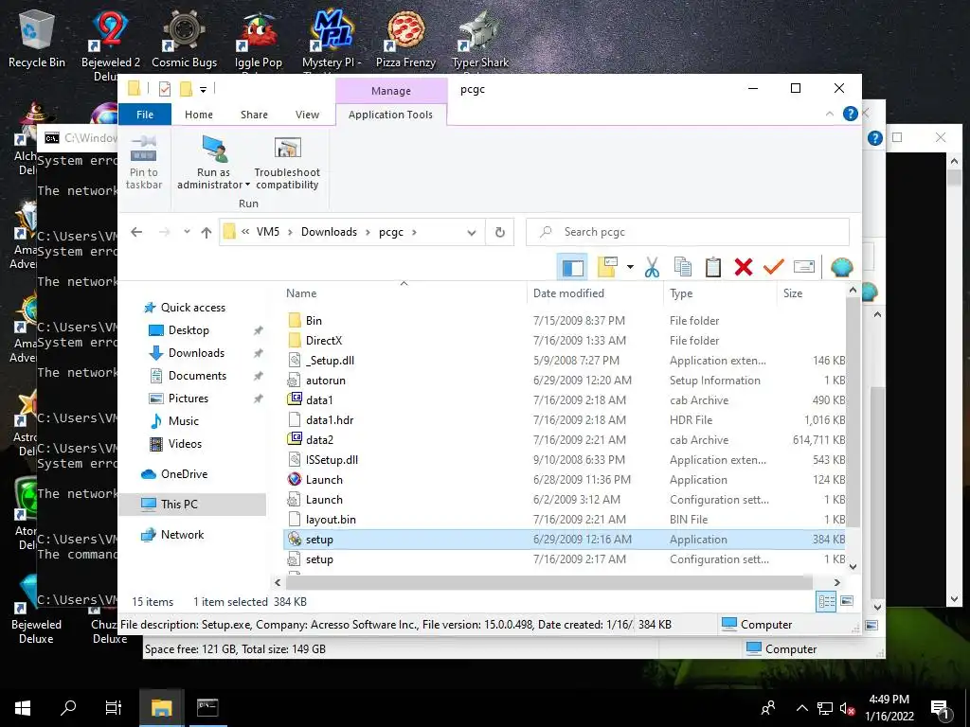The width and height of the screenshot is (970, 727).
Task: Go back with the left arrow
Action: tap(136, 232)
